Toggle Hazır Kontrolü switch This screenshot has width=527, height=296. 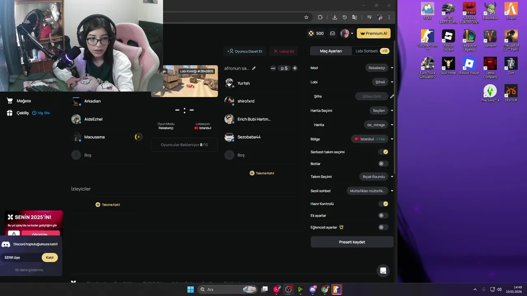(383, 203)
